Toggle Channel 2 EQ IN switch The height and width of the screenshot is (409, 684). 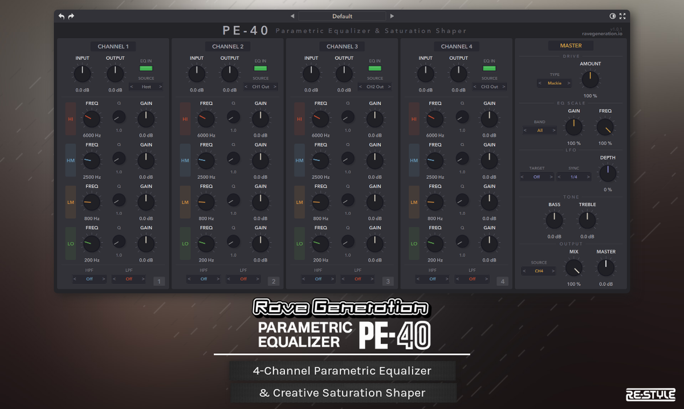260,68
